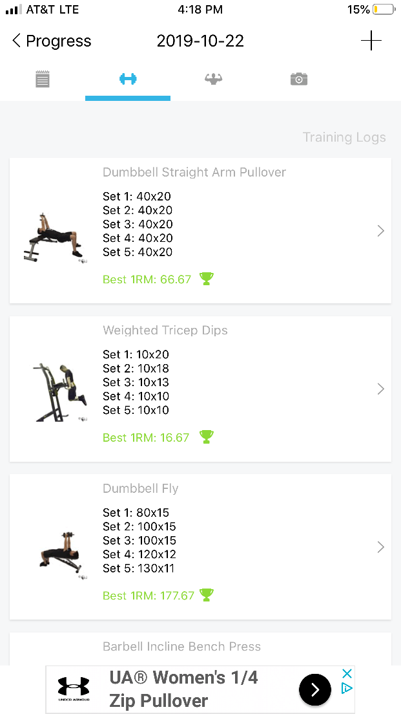Close the Under Armour advertisement
Viewport: 401px width, 714px height.
pyautogui.click(x=347, y=673)
